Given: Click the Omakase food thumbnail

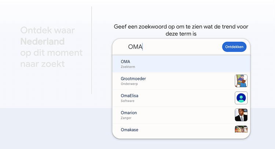Looking at the screenshot, I should [241, 129].
